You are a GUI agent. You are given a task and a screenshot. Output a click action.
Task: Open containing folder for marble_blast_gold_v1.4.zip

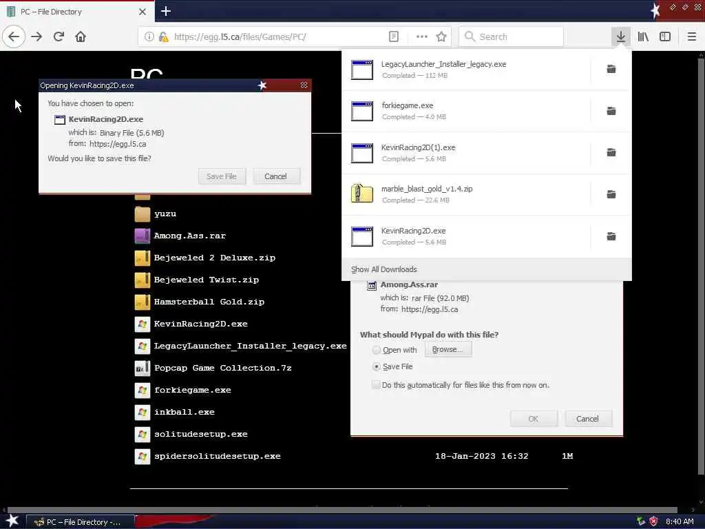click(x=611, y=194)
